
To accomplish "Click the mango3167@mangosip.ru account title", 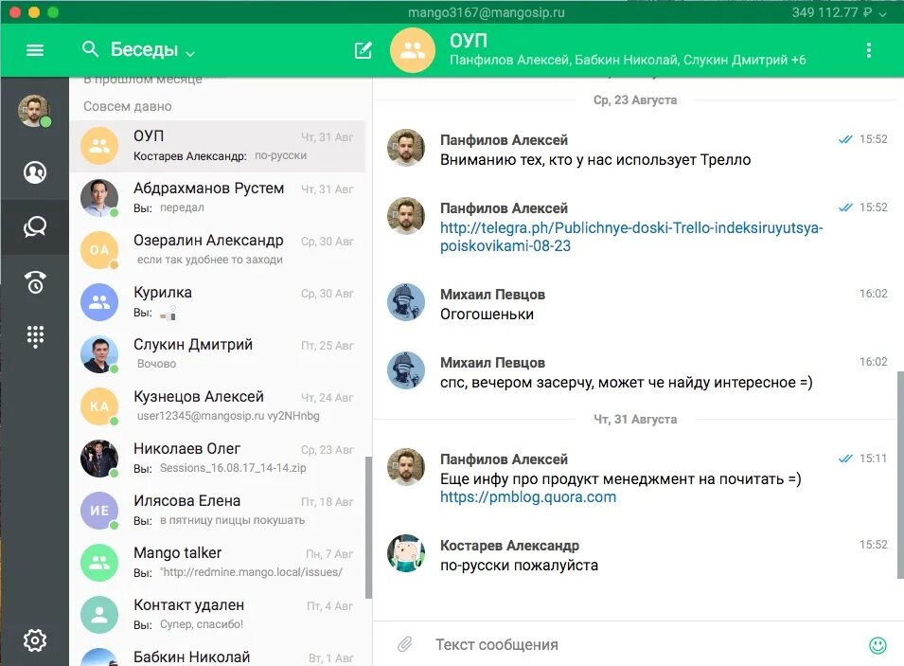I will [x=486, y=12].
